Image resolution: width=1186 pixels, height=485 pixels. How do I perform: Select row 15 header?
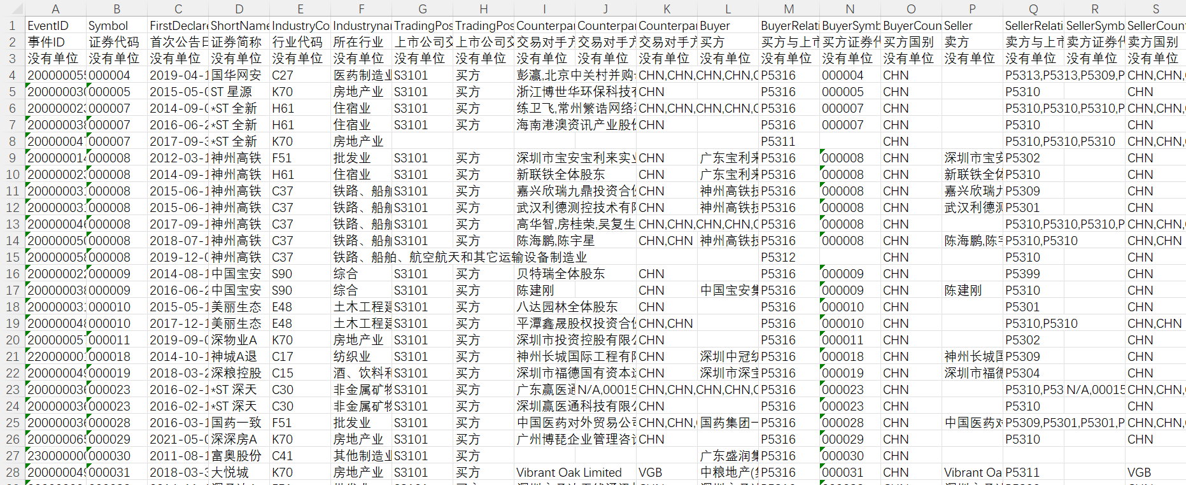[x=12, y=257]
